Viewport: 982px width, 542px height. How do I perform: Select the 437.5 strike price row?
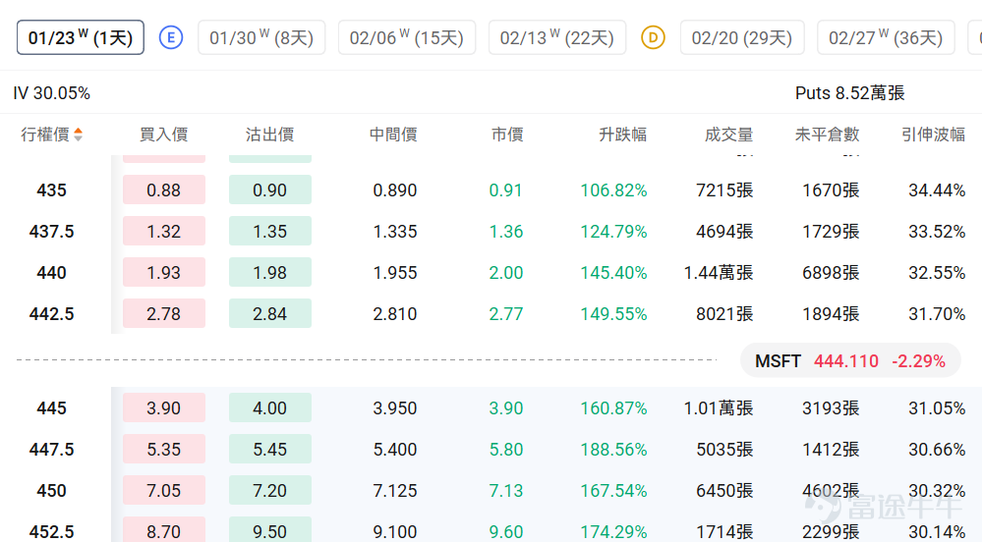491,231
